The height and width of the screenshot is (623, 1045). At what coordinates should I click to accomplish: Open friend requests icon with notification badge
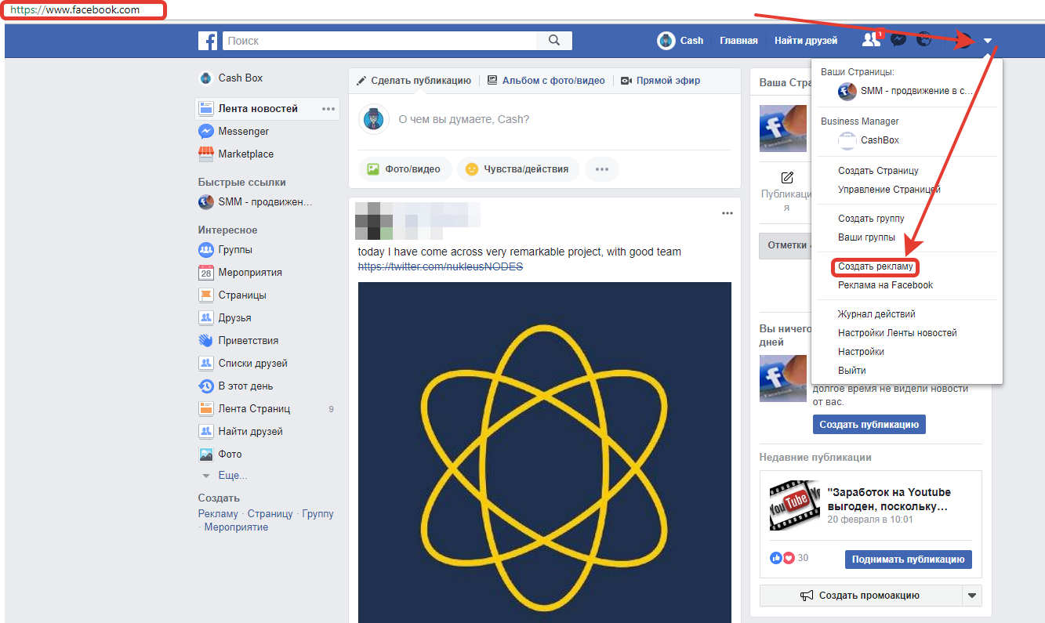pyautogui.click(x=871, y=39)
